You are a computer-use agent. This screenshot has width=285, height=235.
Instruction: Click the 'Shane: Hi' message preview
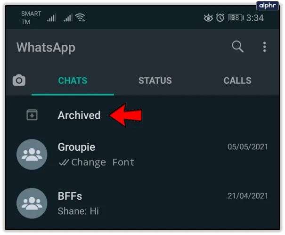coord(78,211)
